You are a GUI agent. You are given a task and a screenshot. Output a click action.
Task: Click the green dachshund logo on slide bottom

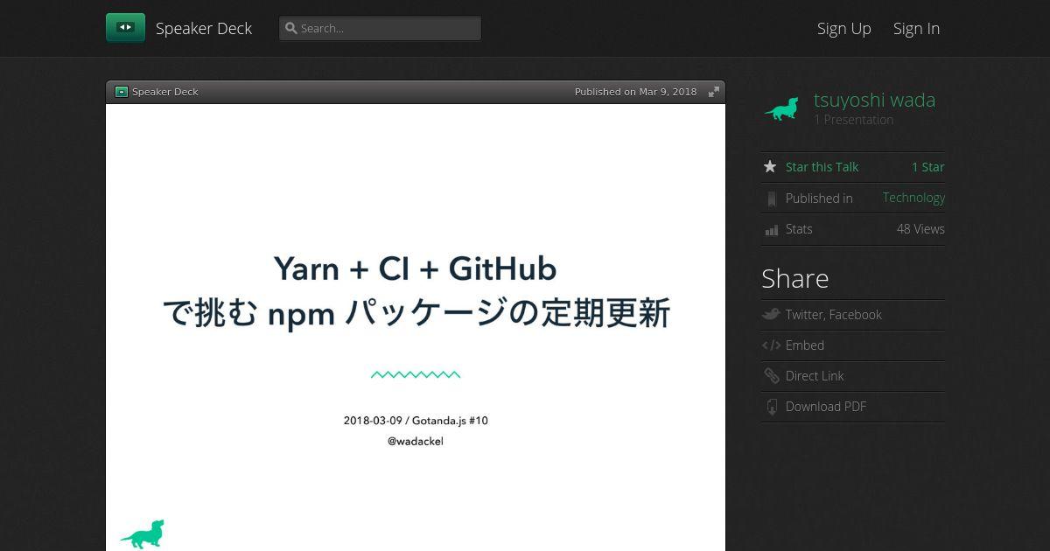coord(142,534)
